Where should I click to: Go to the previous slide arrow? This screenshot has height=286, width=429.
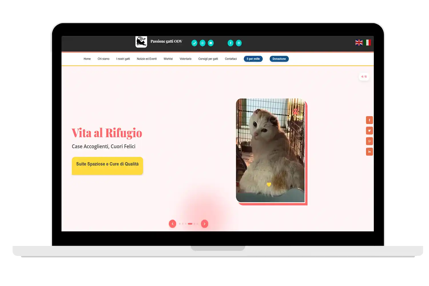[172, 224]
